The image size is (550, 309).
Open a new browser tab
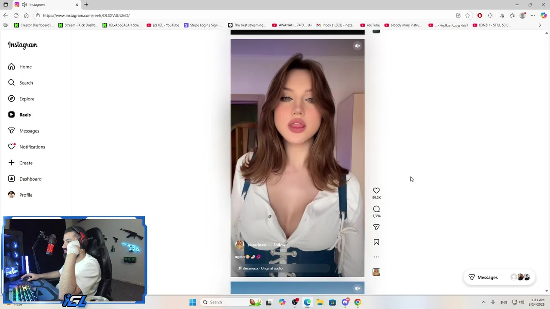point(86,5)
